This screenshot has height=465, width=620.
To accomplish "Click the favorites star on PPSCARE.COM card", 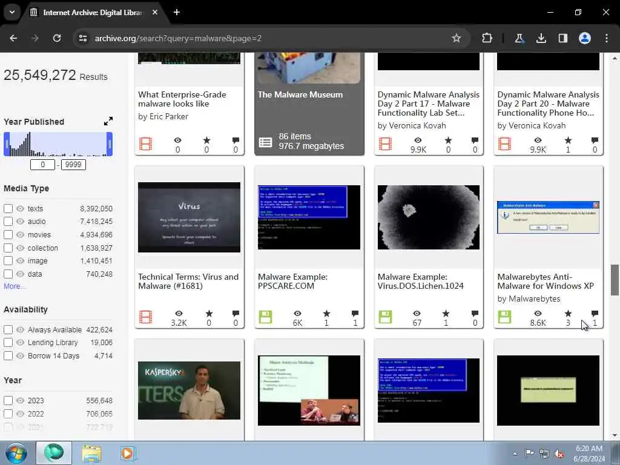I will tap(326, 314).
